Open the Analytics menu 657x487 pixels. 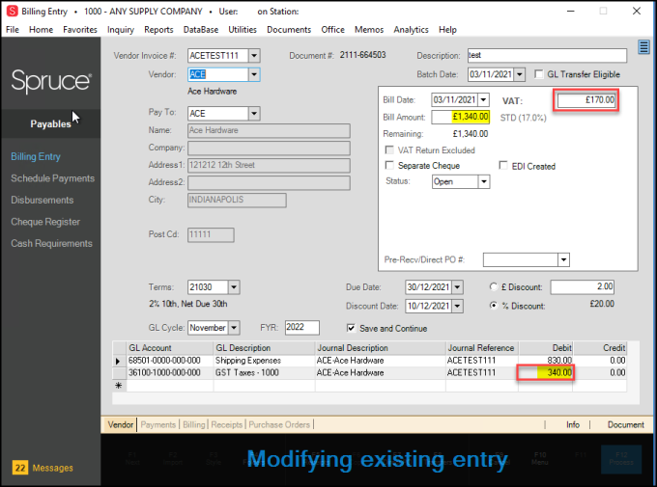click(x=411, y=30)
